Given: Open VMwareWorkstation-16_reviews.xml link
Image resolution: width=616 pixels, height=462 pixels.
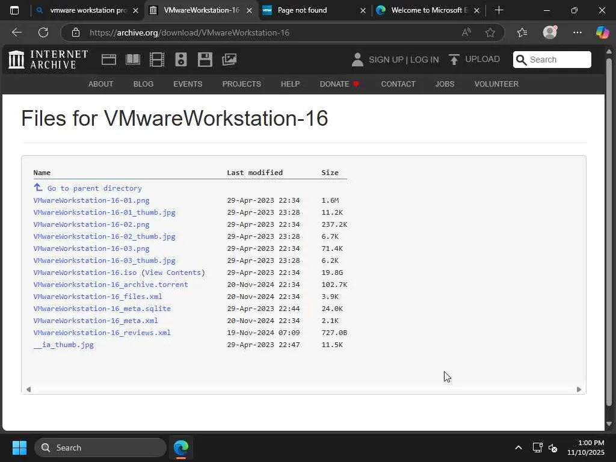Looking at the screenshot, I should tap(102, 333).
